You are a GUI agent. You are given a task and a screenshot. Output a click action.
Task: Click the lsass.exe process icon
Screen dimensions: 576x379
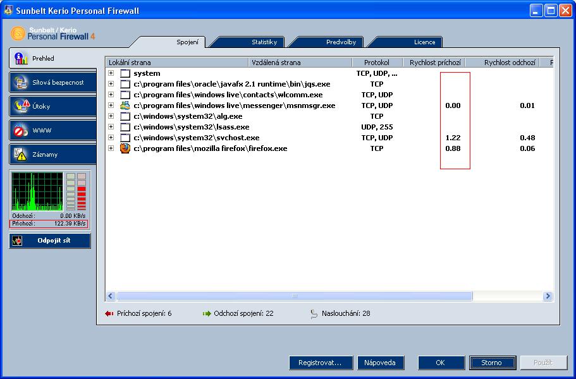(125, 127)
